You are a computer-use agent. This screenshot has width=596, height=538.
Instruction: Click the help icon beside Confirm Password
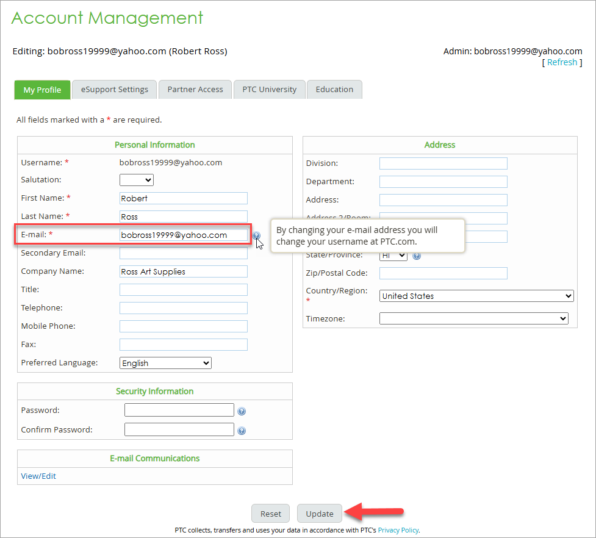coord(242,431)
